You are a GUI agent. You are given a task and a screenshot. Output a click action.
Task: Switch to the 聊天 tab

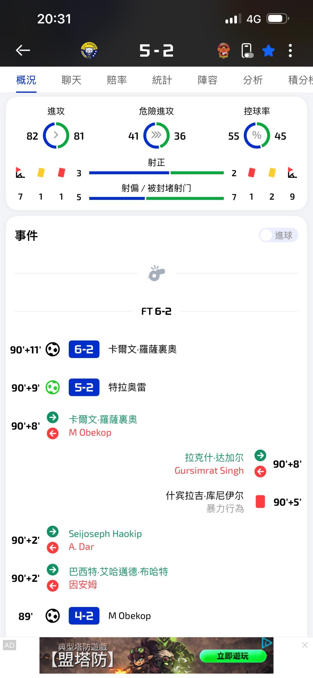(71, 80)
